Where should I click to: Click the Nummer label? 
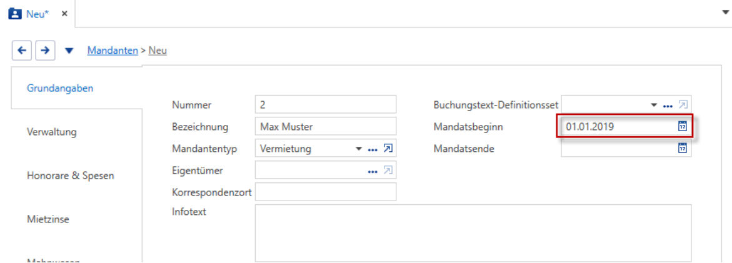click(191, 106)
